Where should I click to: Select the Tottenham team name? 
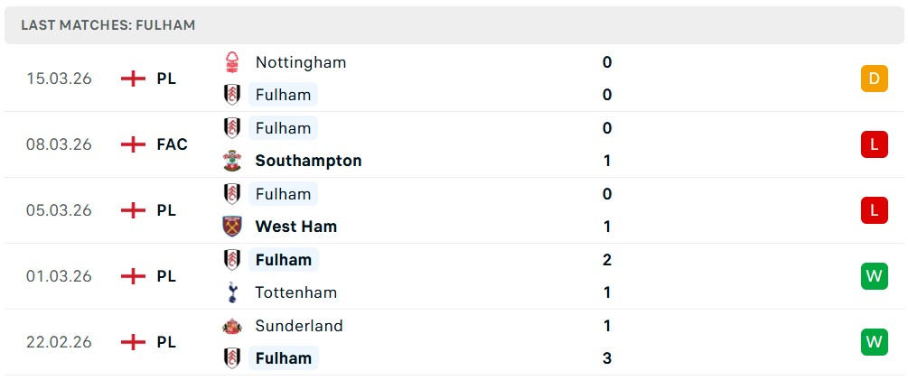click(295, 292)
